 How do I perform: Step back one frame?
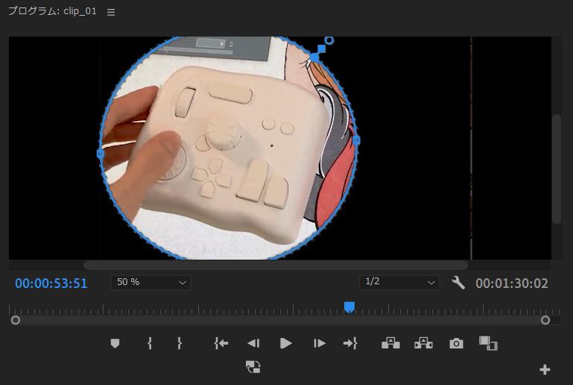(253, 343)
